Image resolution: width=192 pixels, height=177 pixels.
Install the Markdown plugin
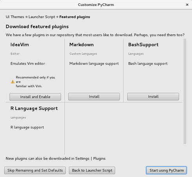tap(94, 96)
